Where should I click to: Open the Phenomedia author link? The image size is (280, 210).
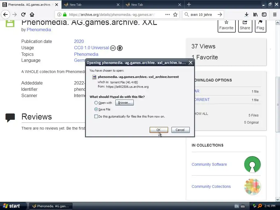point(39,30)
